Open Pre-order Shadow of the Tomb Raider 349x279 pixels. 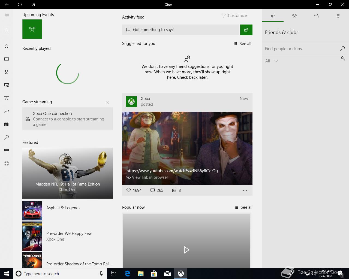(67, 260)
